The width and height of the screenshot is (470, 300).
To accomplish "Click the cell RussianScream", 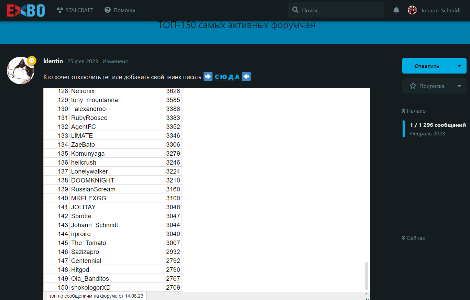I will click(113, 189).
